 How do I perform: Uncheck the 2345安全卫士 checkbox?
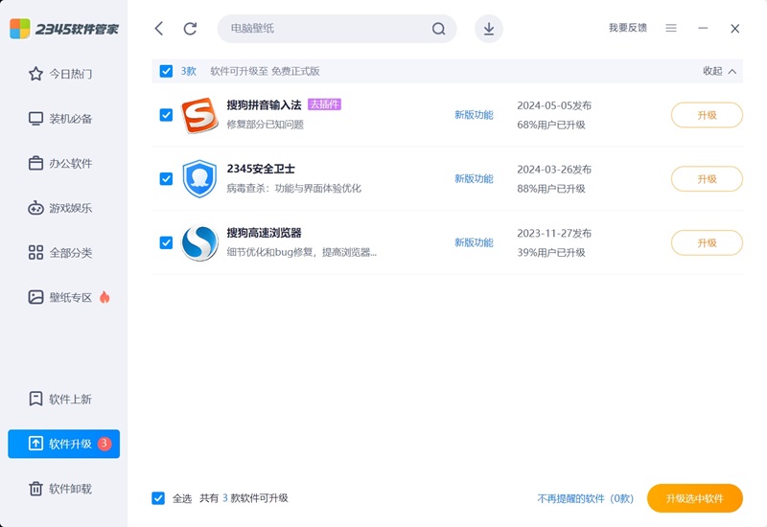[x=166, y=179]
